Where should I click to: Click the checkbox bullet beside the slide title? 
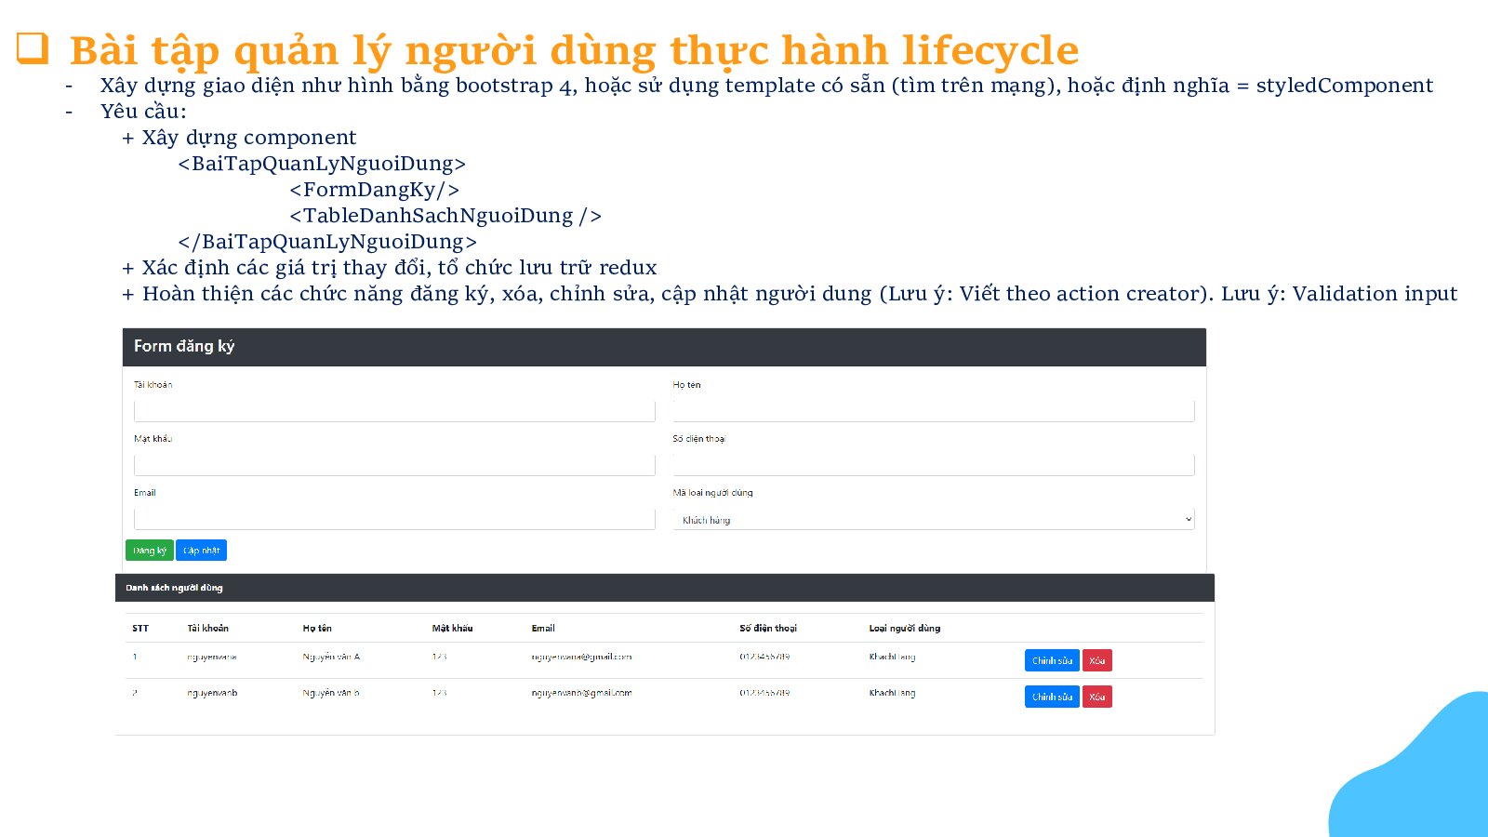(x=33, y=48)
